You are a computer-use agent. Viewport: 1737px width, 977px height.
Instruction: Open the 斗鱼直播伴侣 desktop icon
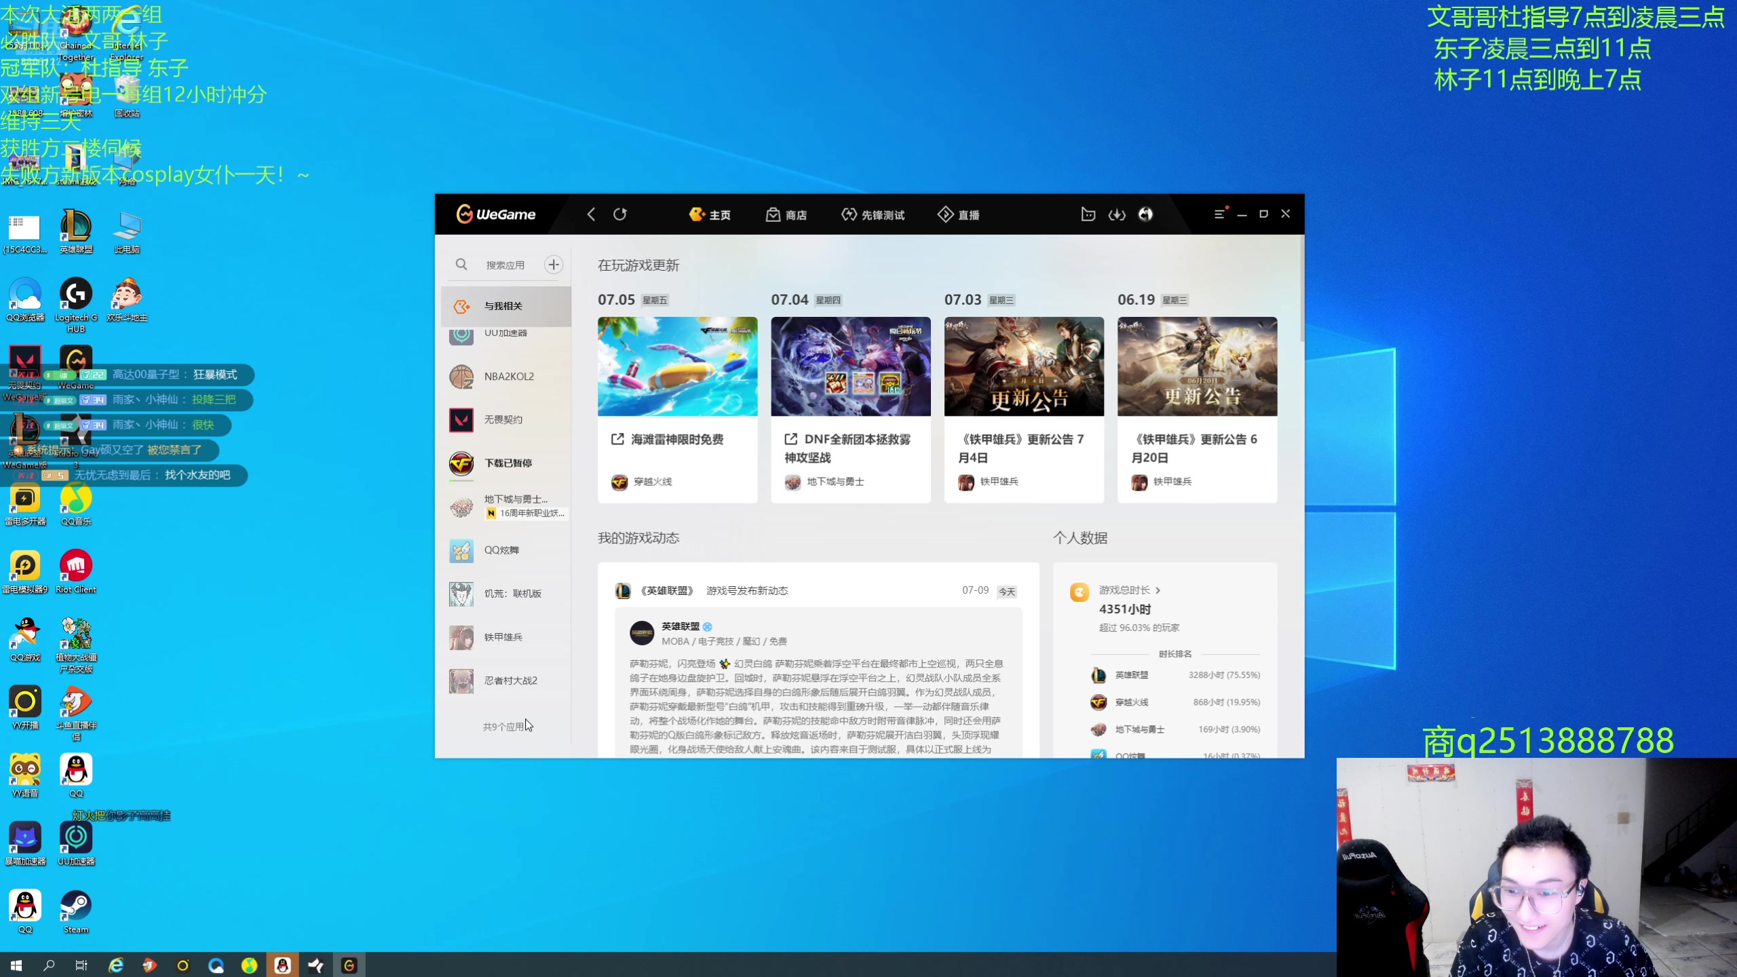click(x=76, y=712)
